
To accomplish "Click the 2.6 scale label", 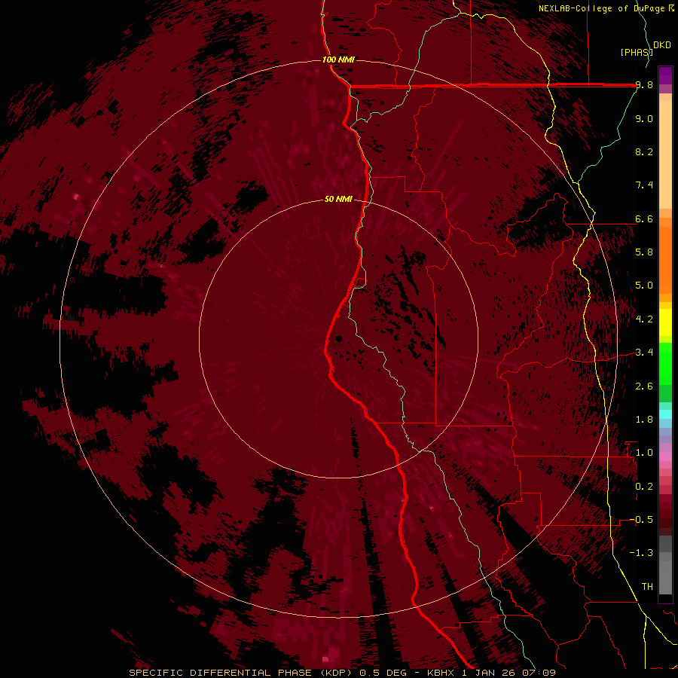I will coord(644,386).
